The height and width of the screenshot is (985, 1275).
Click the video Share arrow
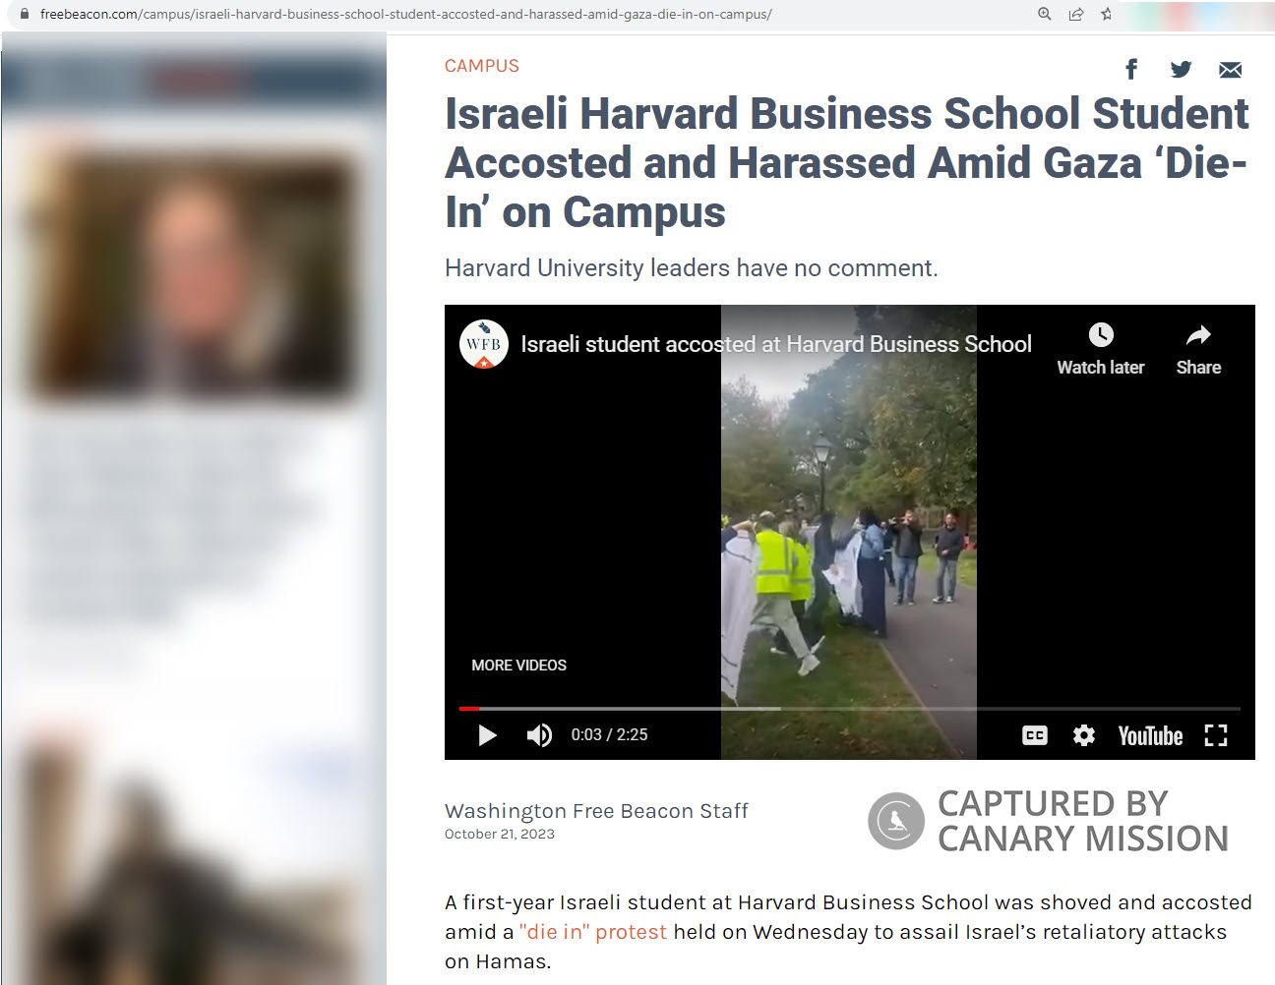(x=1198, y=349)
